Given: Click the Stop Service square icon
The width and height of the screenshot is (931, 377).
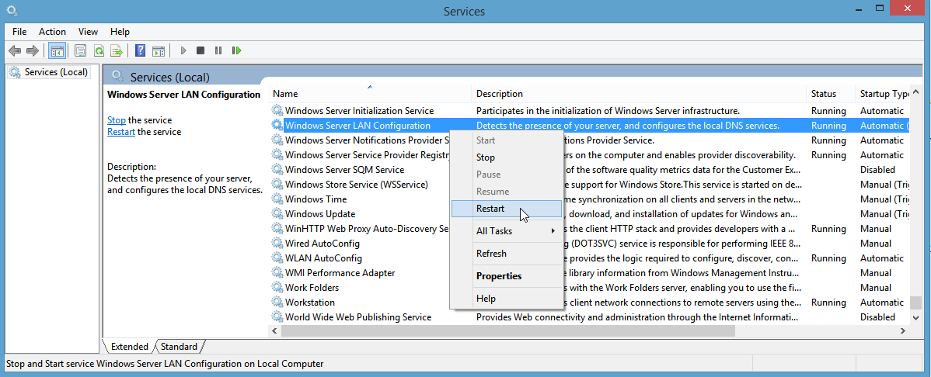Looking at the screenshot, I should pyautogui.click(x=200, y=51).
